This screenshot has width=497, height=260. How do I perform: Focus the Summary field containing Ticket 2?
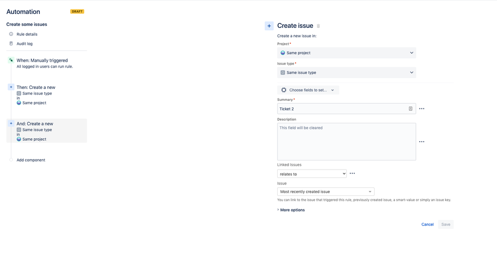(346, 109)
